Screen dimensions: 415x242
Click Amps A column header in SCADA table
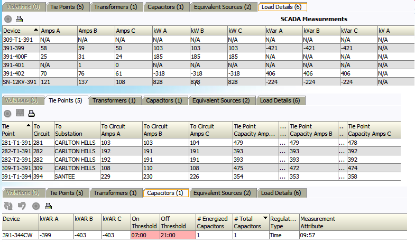click(59, 31)
